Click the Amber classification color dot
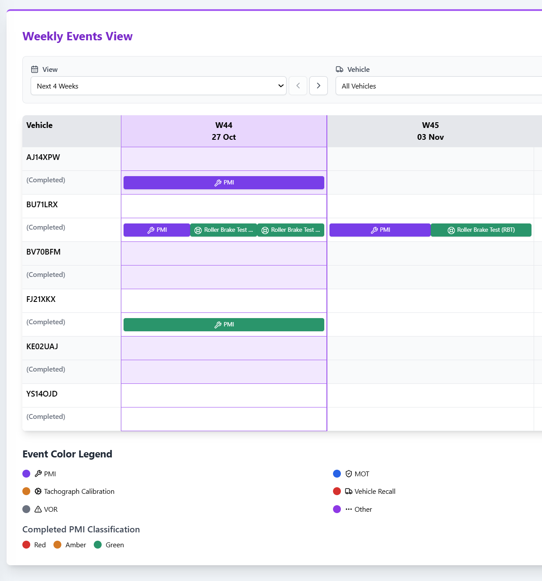The image size is (542, 581). 57,545
